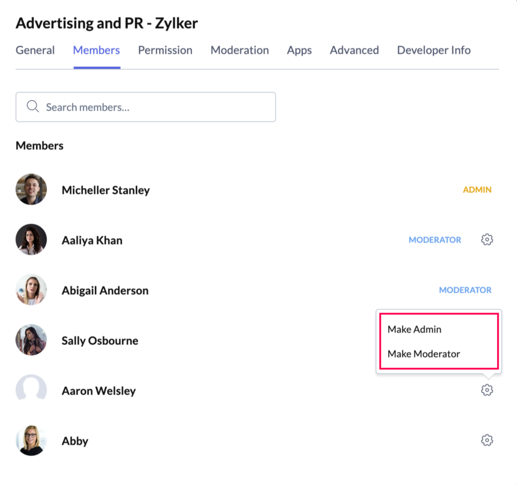Open settings gear for Aaron Welsley
The image size is (517, 485).
click(x=487, y=390)
